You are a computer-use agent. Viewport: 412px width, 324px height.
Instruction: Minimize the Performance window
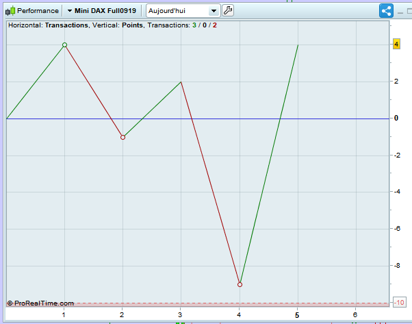(x=400, y=12)
